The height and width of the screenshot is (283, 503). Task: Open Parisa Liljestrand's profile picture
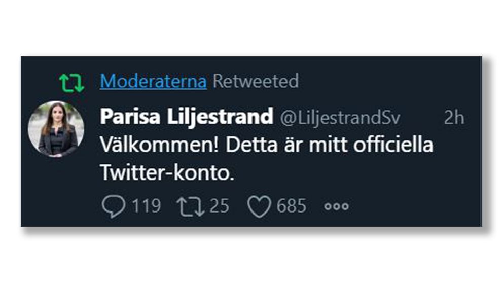click(56, 129)
